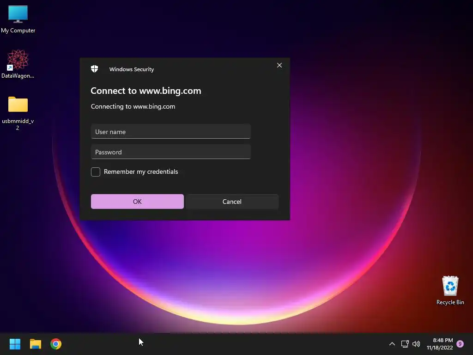
Task: Show hidden system tray icons
Action: tap(392, 344)
